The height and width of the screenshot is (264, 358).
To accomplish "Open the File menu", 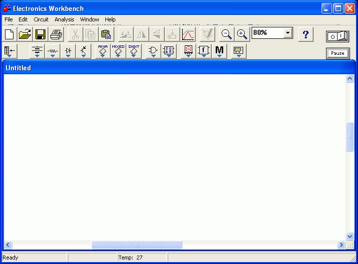I will [x=8, y=19].
